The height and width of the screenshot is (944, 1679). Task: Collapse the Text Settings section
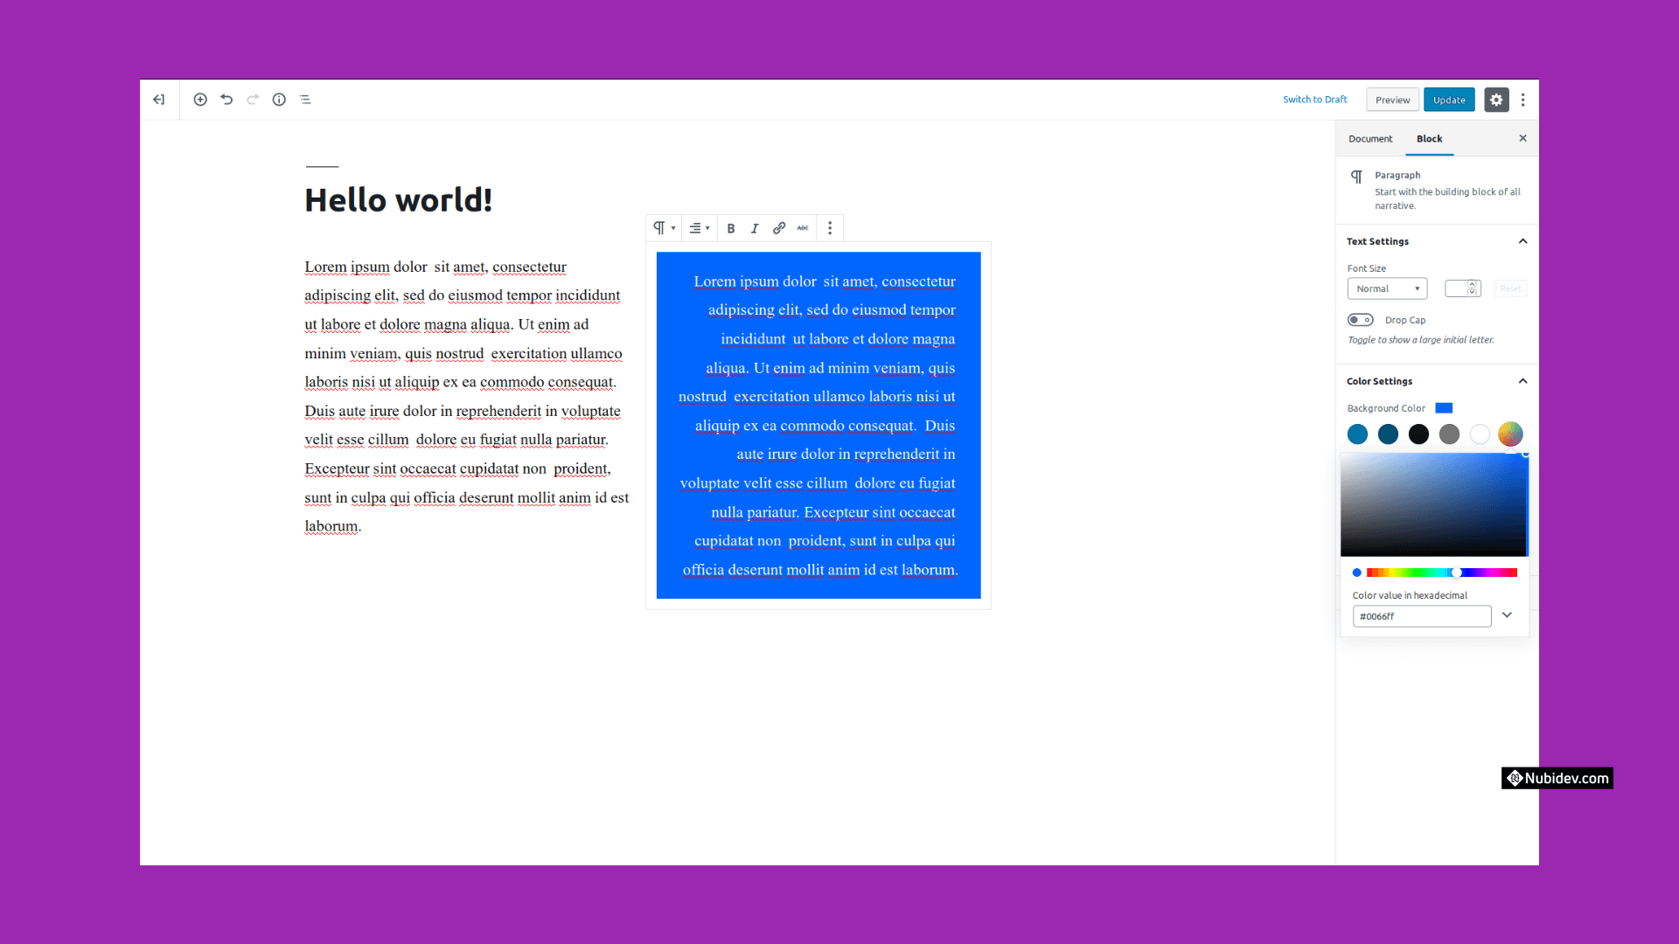pos(1522,241)
